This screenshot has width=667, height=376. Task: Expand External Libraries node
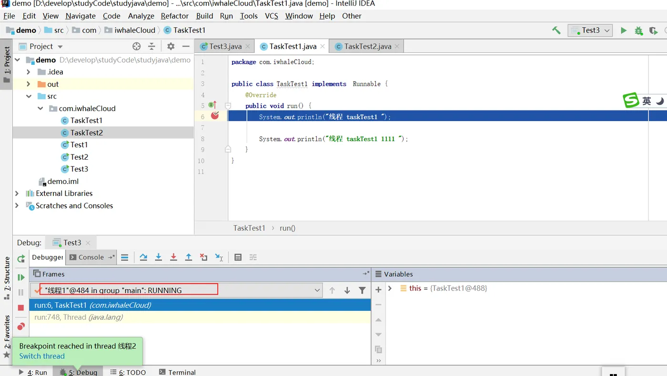click(17, 193)
